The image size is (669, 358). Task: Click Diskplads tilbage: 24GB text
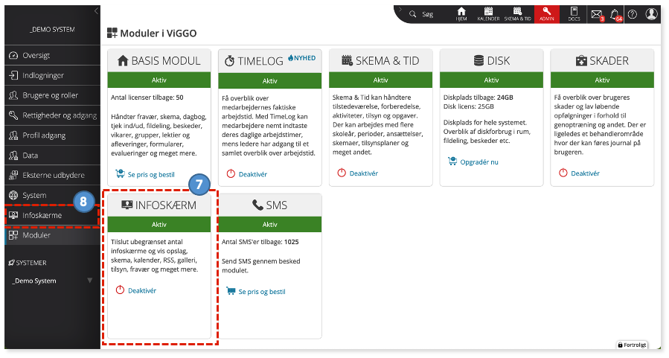pos(478,98)
